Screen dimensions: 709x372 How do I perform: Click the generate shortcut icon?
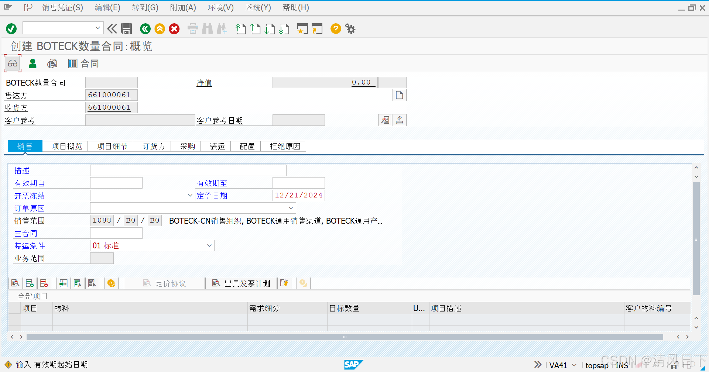pyautogui.click(x=317, y=29)
